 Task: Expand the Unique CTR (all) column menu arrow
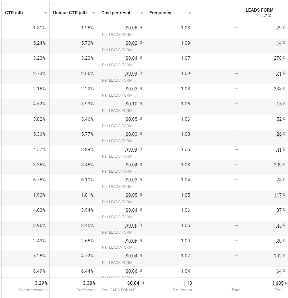click(93, 13)
